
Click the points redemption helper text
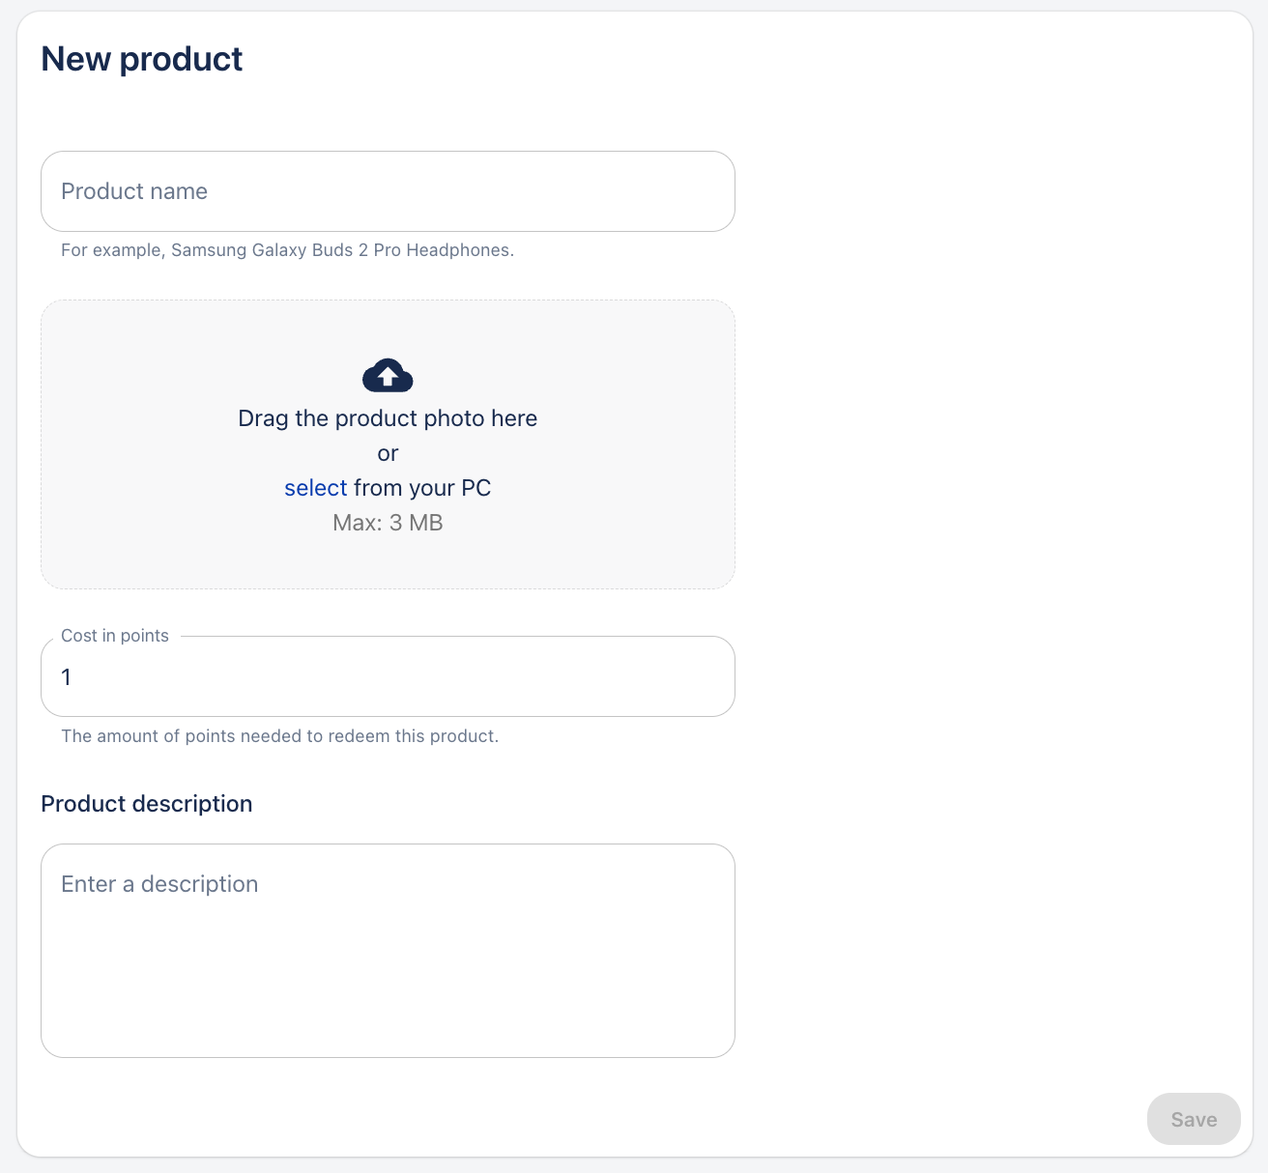(x=279, y=736)
